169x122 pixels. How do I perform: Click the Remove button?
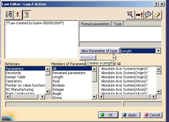[87, 58]
